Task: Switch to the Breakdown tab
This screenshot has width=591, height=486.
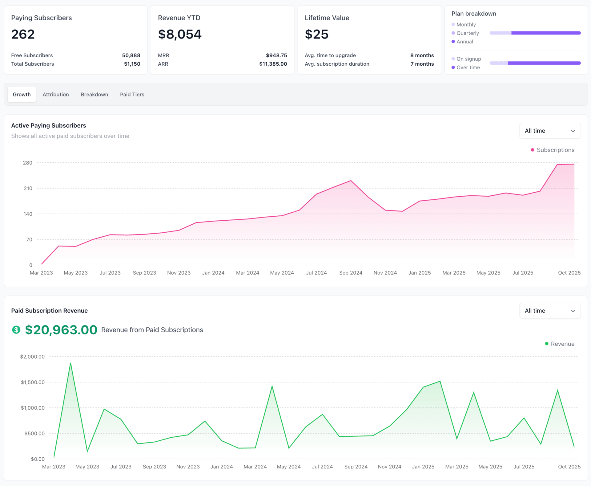Action: click(94, 95)
